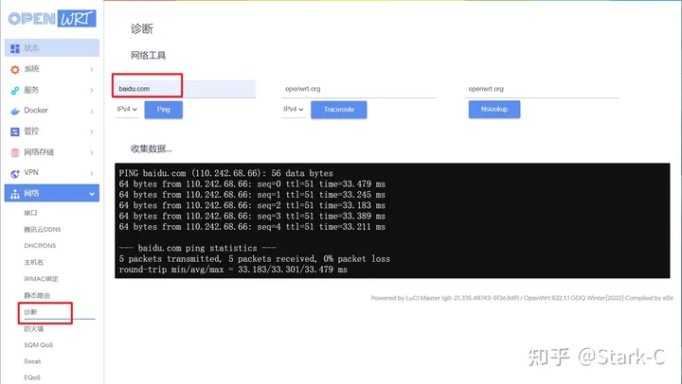Open the 接口 submenu entry

[30, 213]
